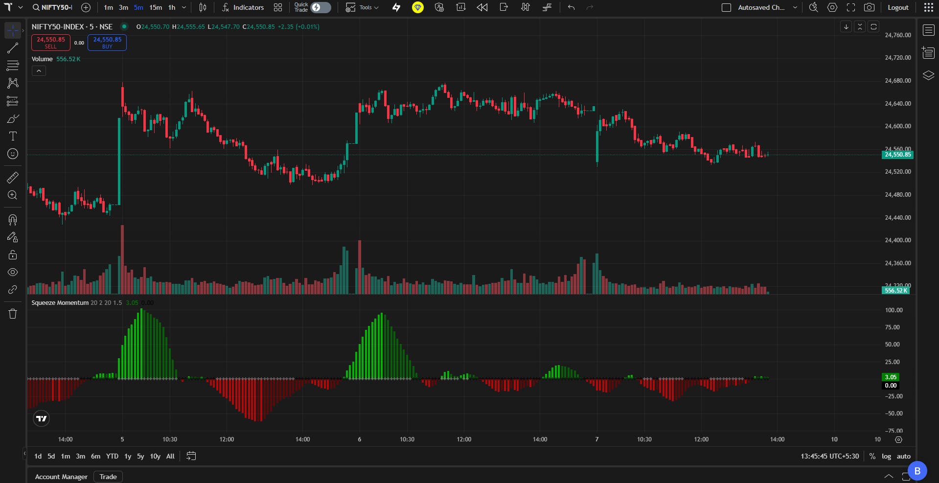The image size is (939, 483).
Task: Click the Logout button
Action: (x=898, y=7)
